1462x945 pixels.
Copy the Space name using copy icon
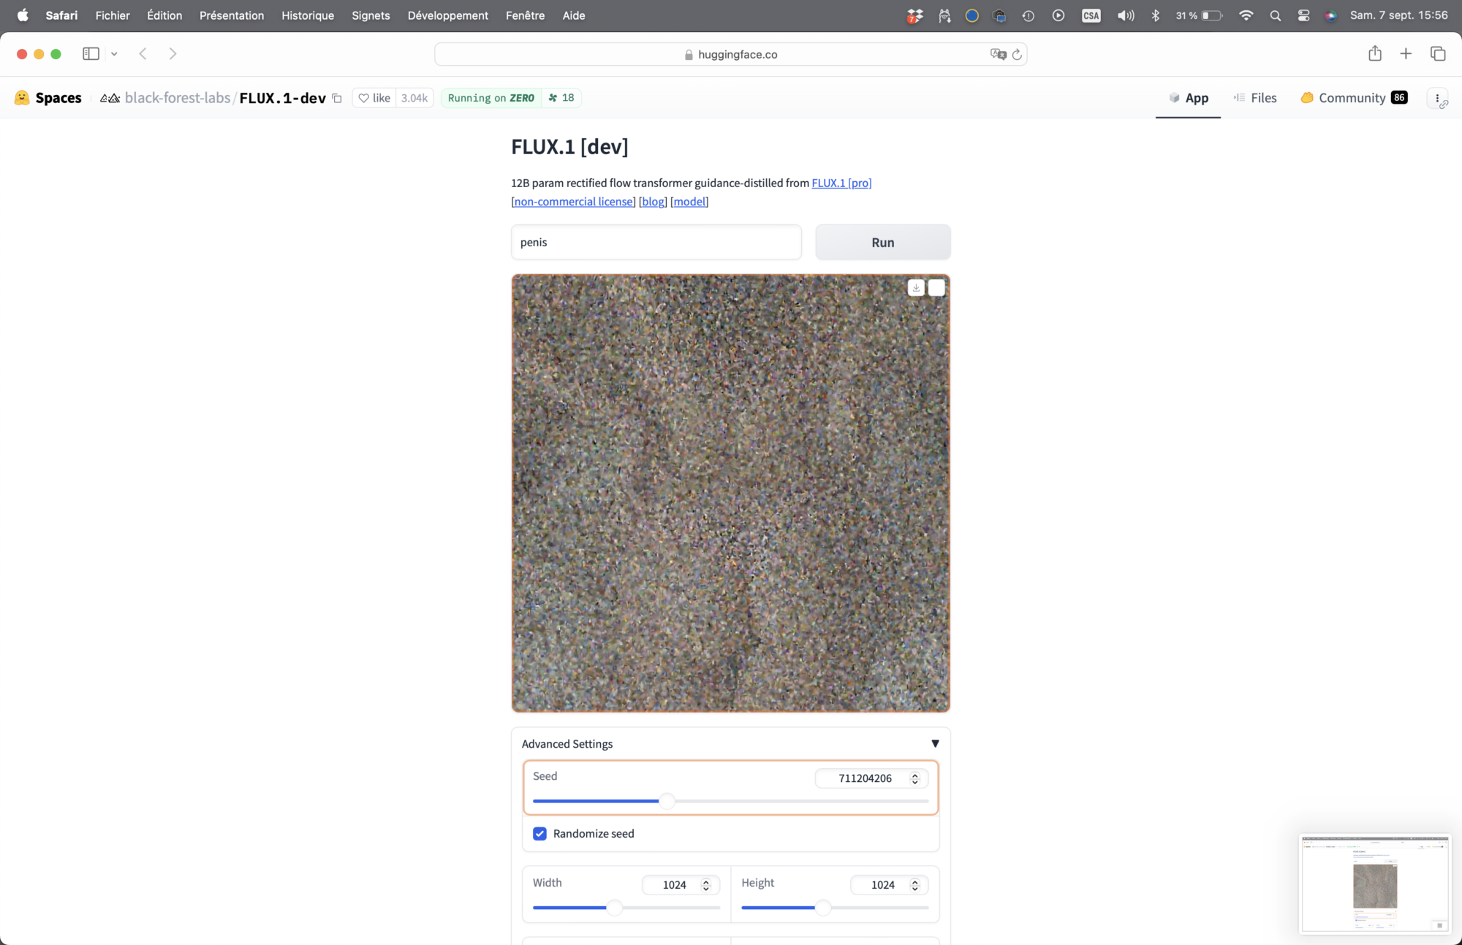coord(337,98)
